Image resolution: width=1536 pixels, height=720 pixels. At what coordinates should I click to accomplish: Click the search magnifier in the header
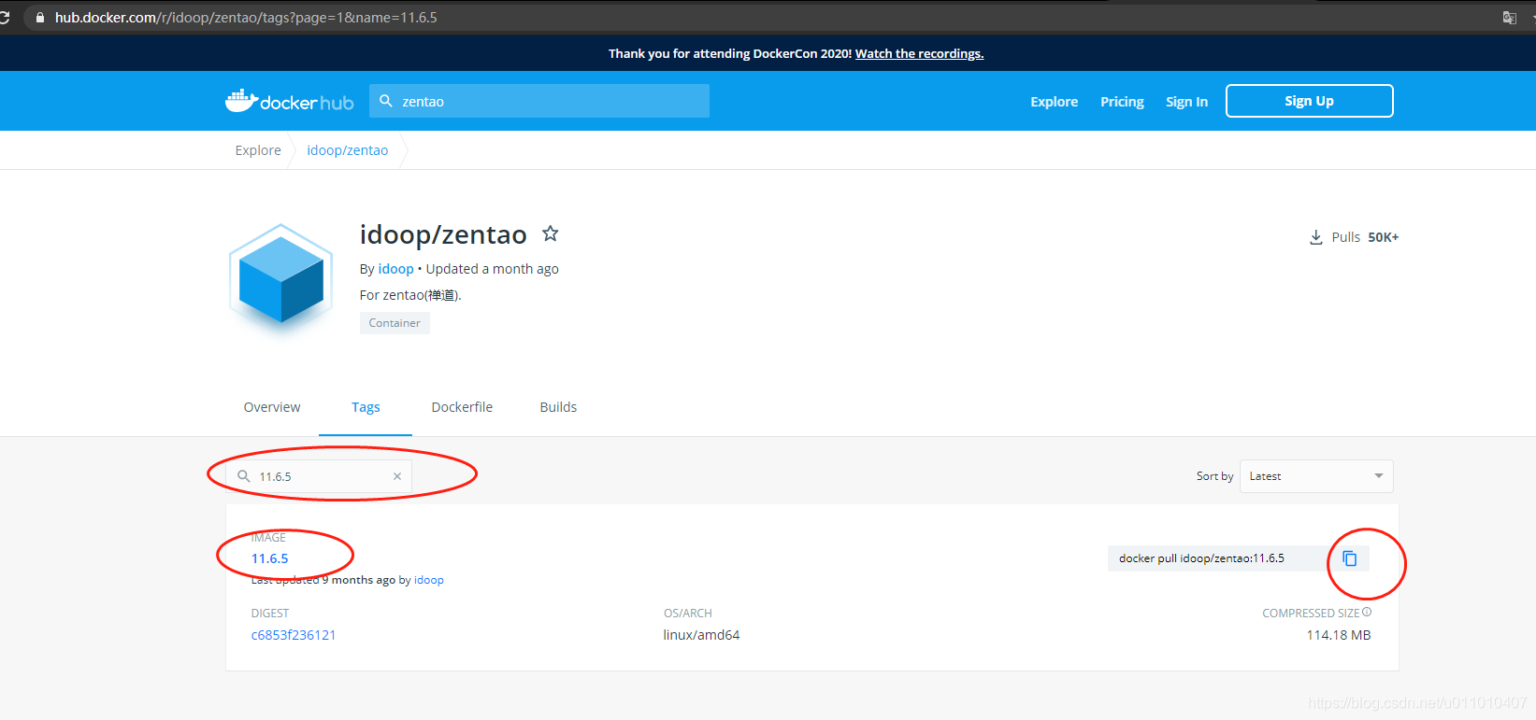(386, 101)
